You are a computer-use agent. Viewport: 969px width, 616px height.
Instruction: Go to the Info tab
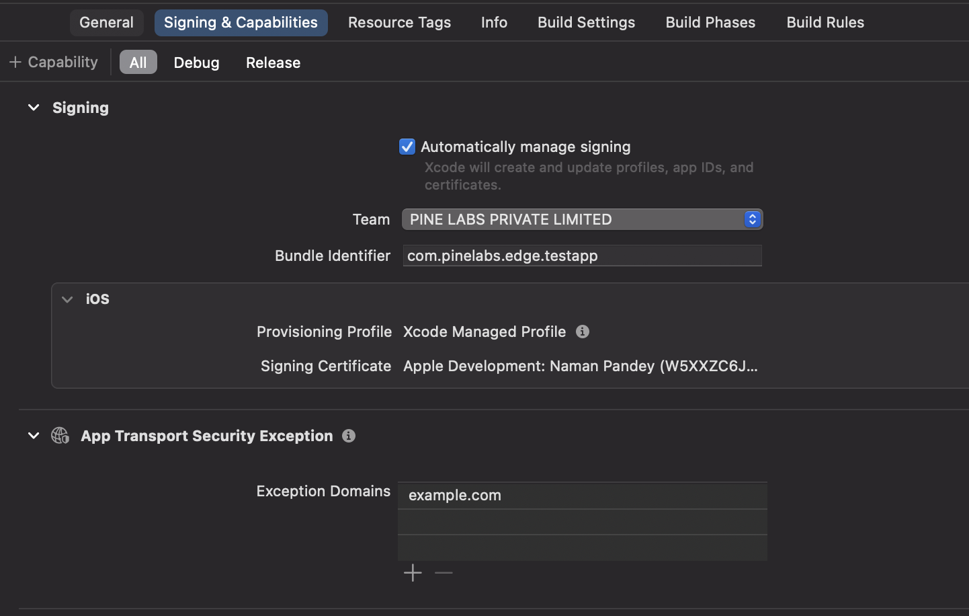494,22
